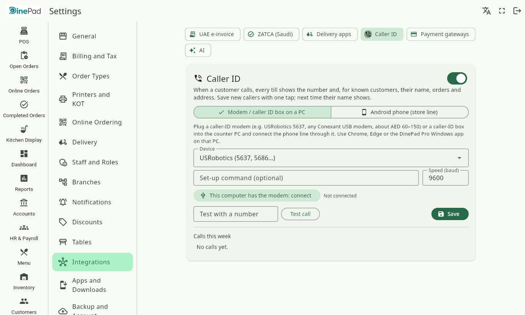Open the POS register icon
The image size is (525, 315).
24,31
